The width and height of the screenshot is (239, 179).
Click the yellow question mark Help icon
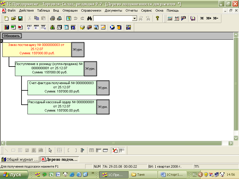[157, 18]
